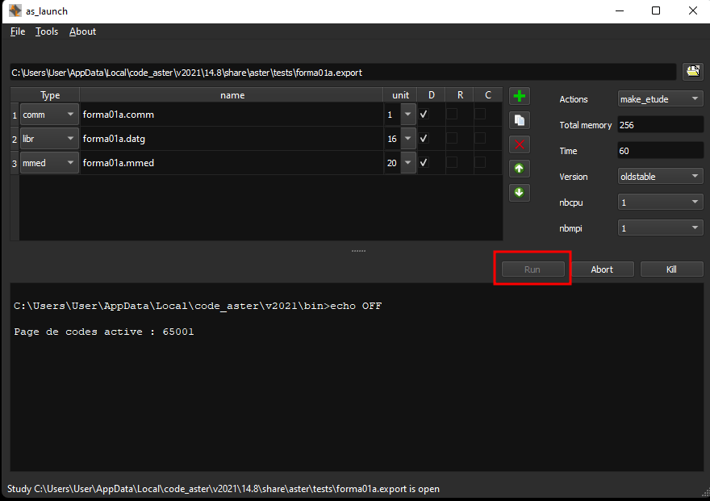Screen dimensions: 710x501
Task: Toggle R checkbox for forma01a.datg
Action: [x=452, y=139]
